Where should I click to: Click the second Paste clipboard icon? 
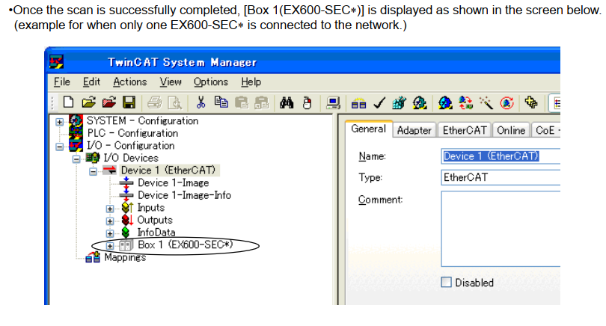[262, 102]
